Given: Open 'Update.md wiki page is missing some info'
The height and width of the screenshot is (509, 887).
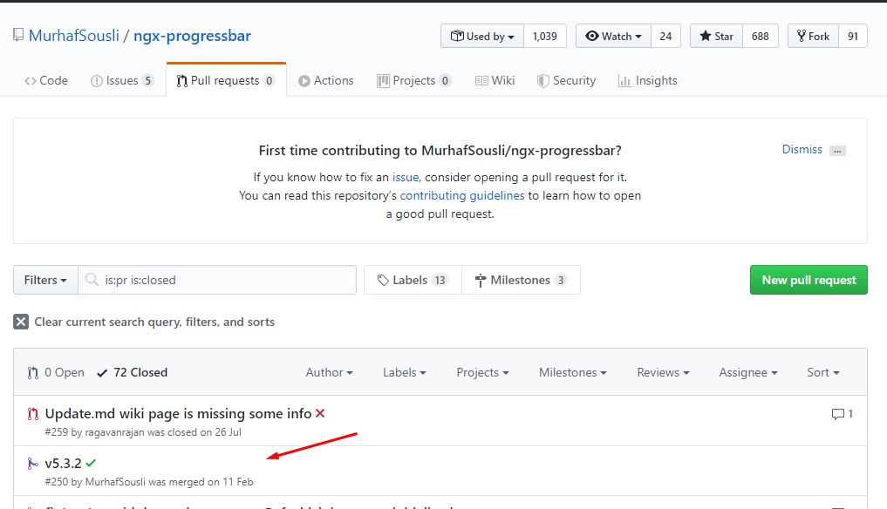Looking at the screenshot, I should coord(178,413).
